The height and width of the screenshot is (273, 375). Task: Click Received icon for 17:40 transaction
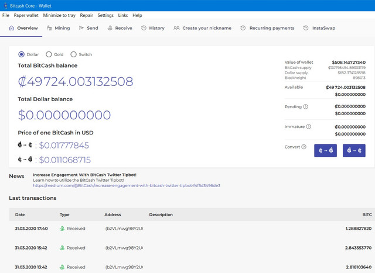(62, 229)
